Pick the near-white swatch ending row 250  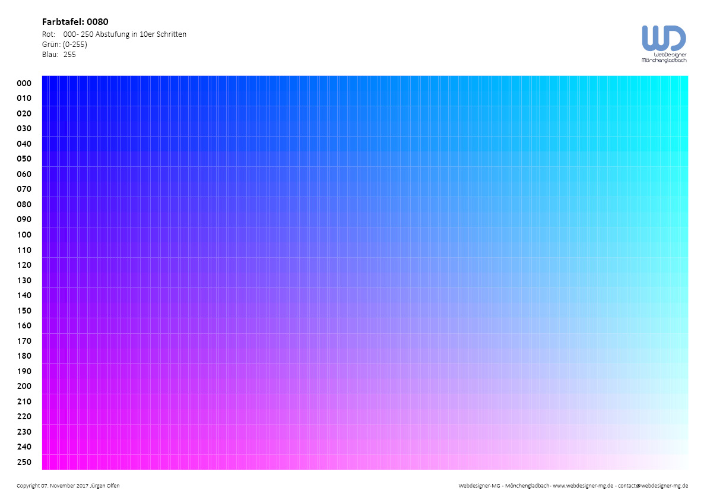click(687, 461)
